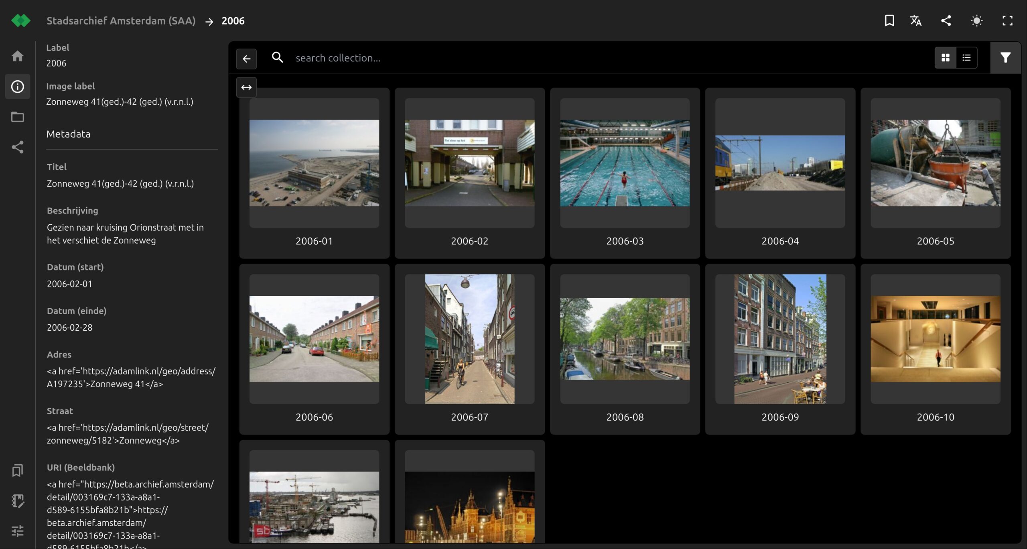The width and height of the screenshot is (1027, 549).
Task: Open the 2006-09 building thumbnail
Action: (x=780, y=339)
